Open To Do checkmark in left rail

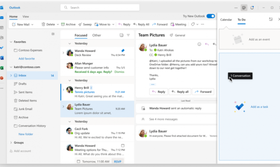click(x=2, y=48)
